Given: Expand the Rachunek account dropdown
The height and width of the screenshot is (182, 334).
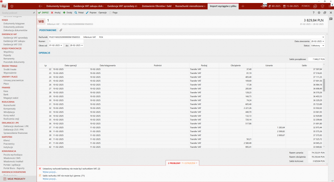Looking at the screenshot, I should 323,37.
